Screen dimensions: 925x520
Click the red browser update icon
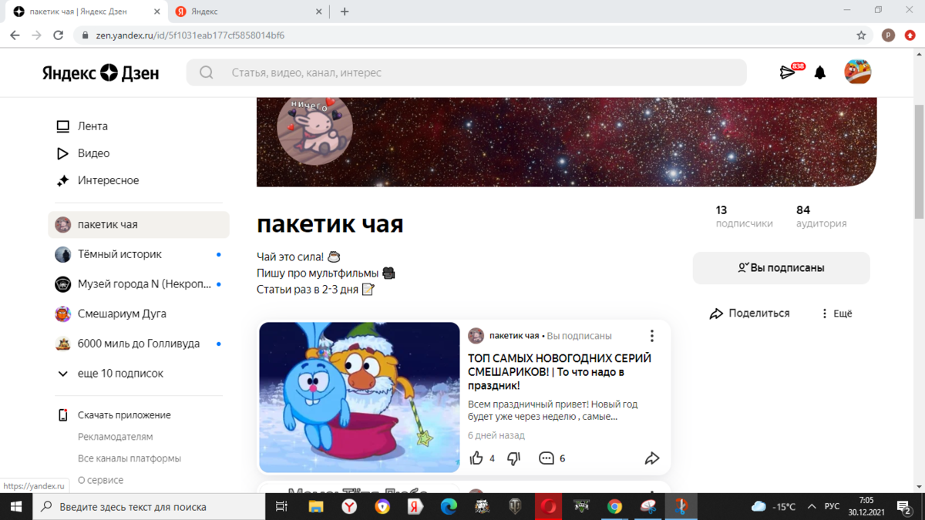click(910, 35)
